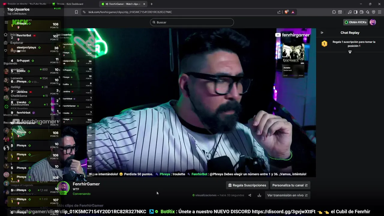Click 0 visualizaciones text
The image size is (384, 216).
click(205, 195)
